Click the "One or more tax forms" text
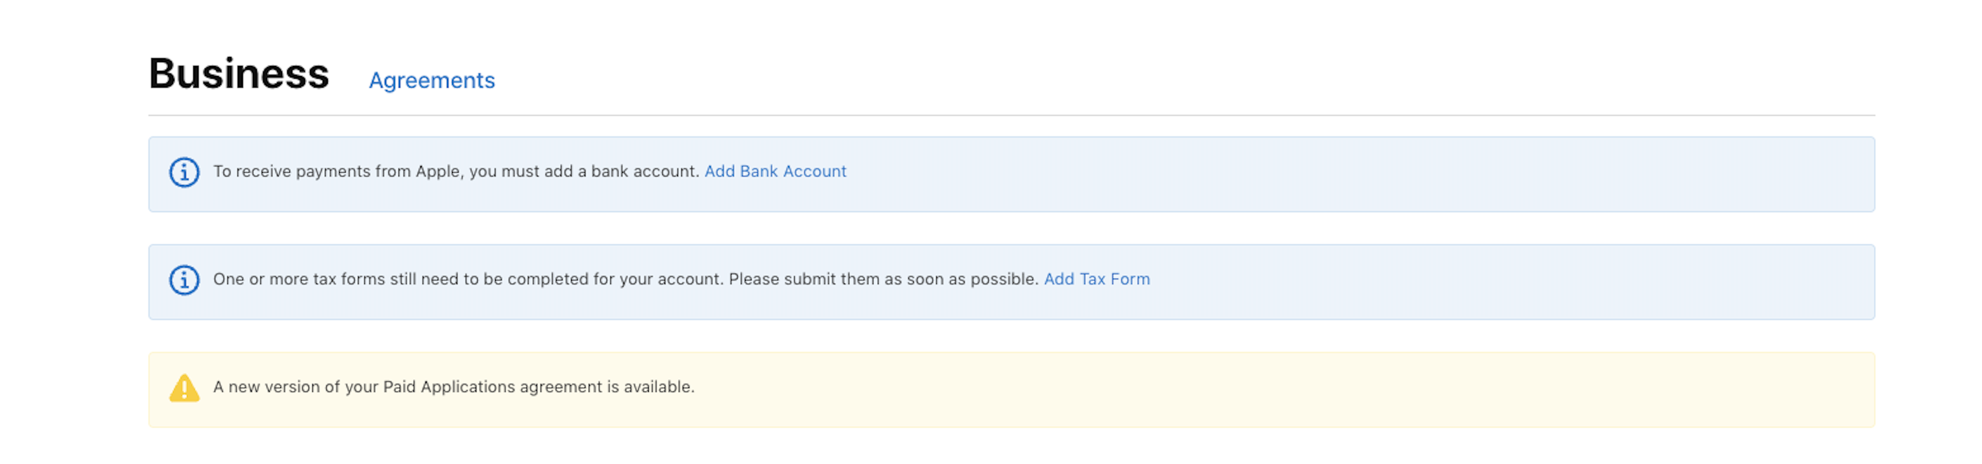Screen dimensions: 1982x464 coord(299,280)
